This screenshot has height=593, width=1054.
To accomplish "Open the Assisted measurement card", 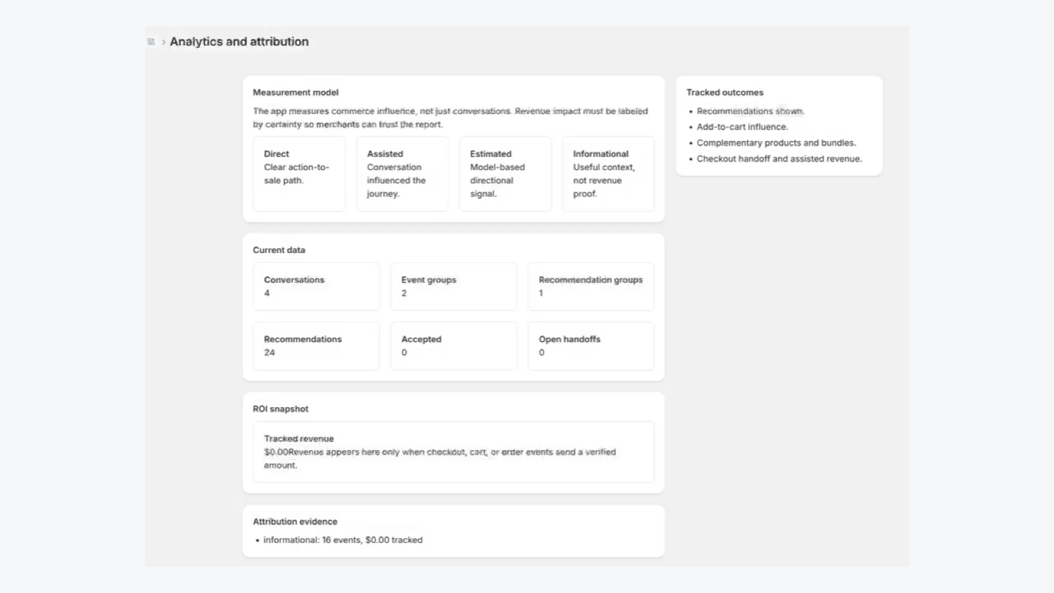I will click(x=402, y=174).
